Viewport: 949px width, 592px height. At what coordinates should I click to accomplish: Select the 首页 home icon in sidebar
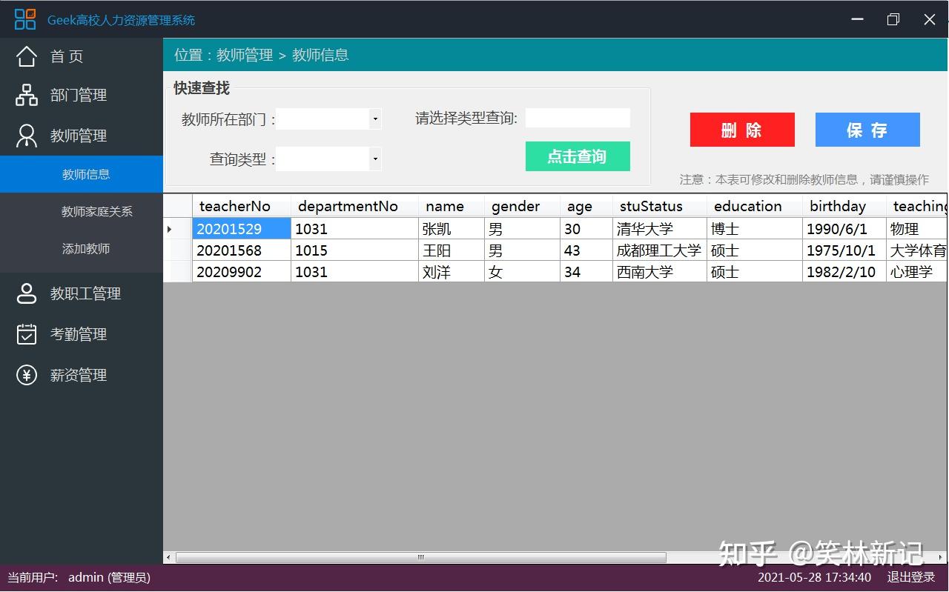pyautogui.click(x=26, y=56)
